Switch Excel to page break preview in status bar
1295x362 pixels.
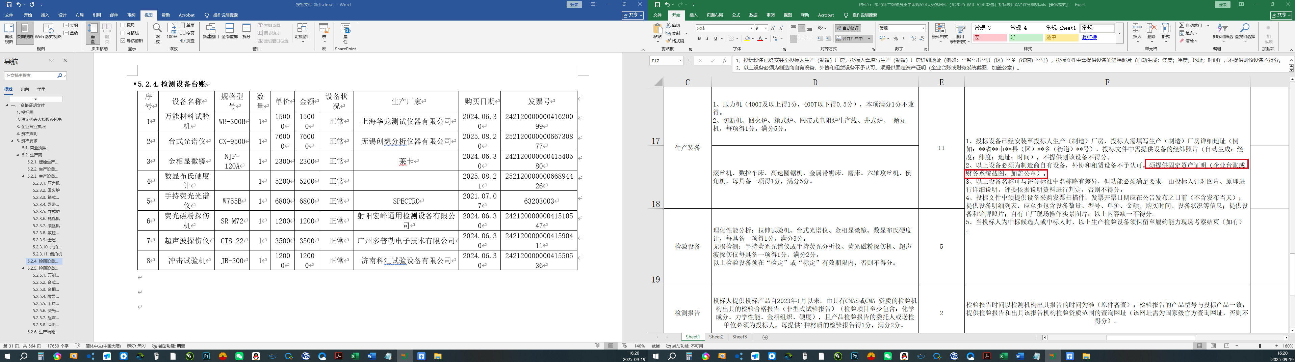[x=1227, y=346]
